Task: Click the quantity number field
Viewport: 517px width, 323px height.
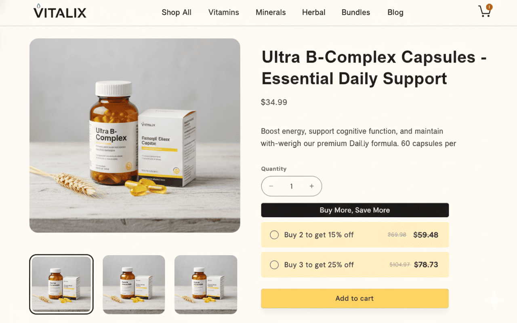Action: [x=291, y=186]
